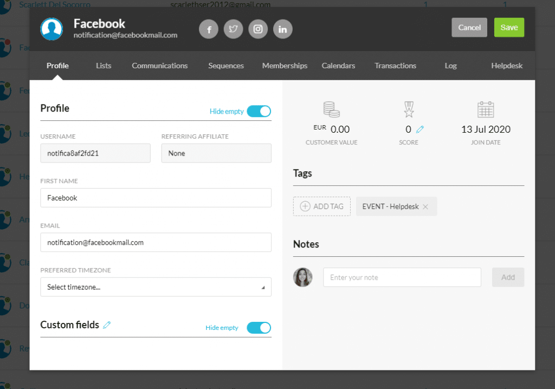Open the Preferred Timezone dropdown
This screenshot has height=389, width=555.
coord(156,287)
